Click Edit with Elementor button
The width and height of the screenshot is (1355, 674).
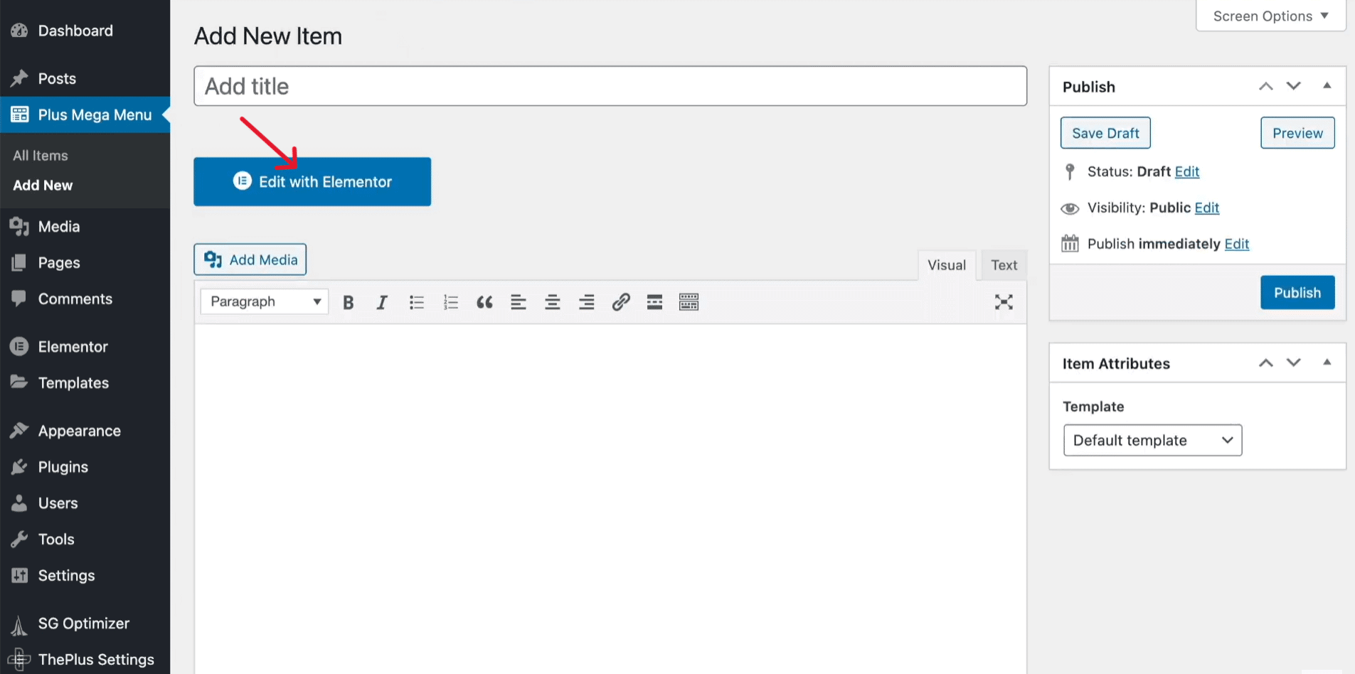(312, 181)
